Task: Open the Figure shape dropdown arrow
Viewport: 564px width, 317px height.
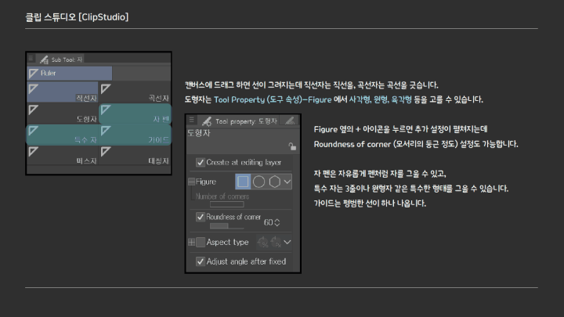Action: pos(287,182)
